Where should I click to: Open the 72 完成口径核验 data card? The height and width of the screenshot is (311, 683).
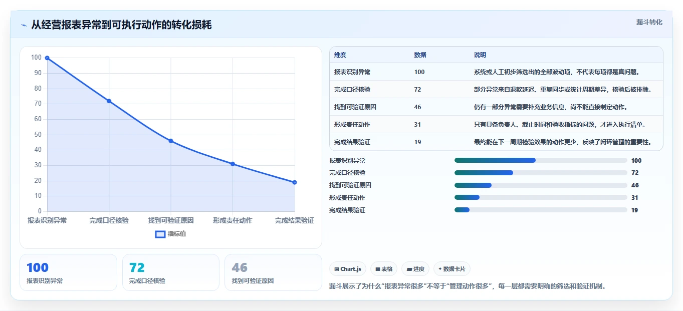[x=171, y=272]
